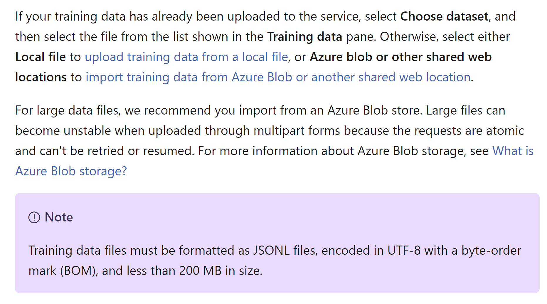The image size is (547, 304).
Task: Click the "UTF-8" text in the note
Action: [404, 251]
